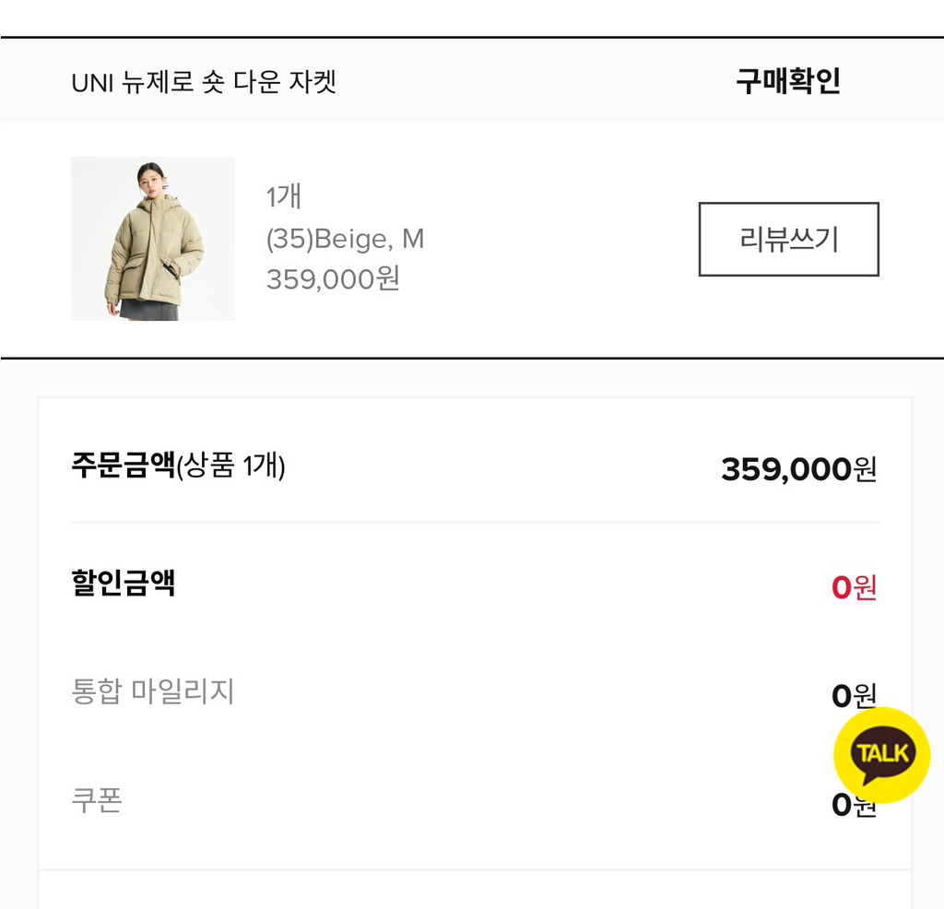Screen dimensions: 944x909
Task: Click the 할인금액 discount label
Action: [123, 583]
